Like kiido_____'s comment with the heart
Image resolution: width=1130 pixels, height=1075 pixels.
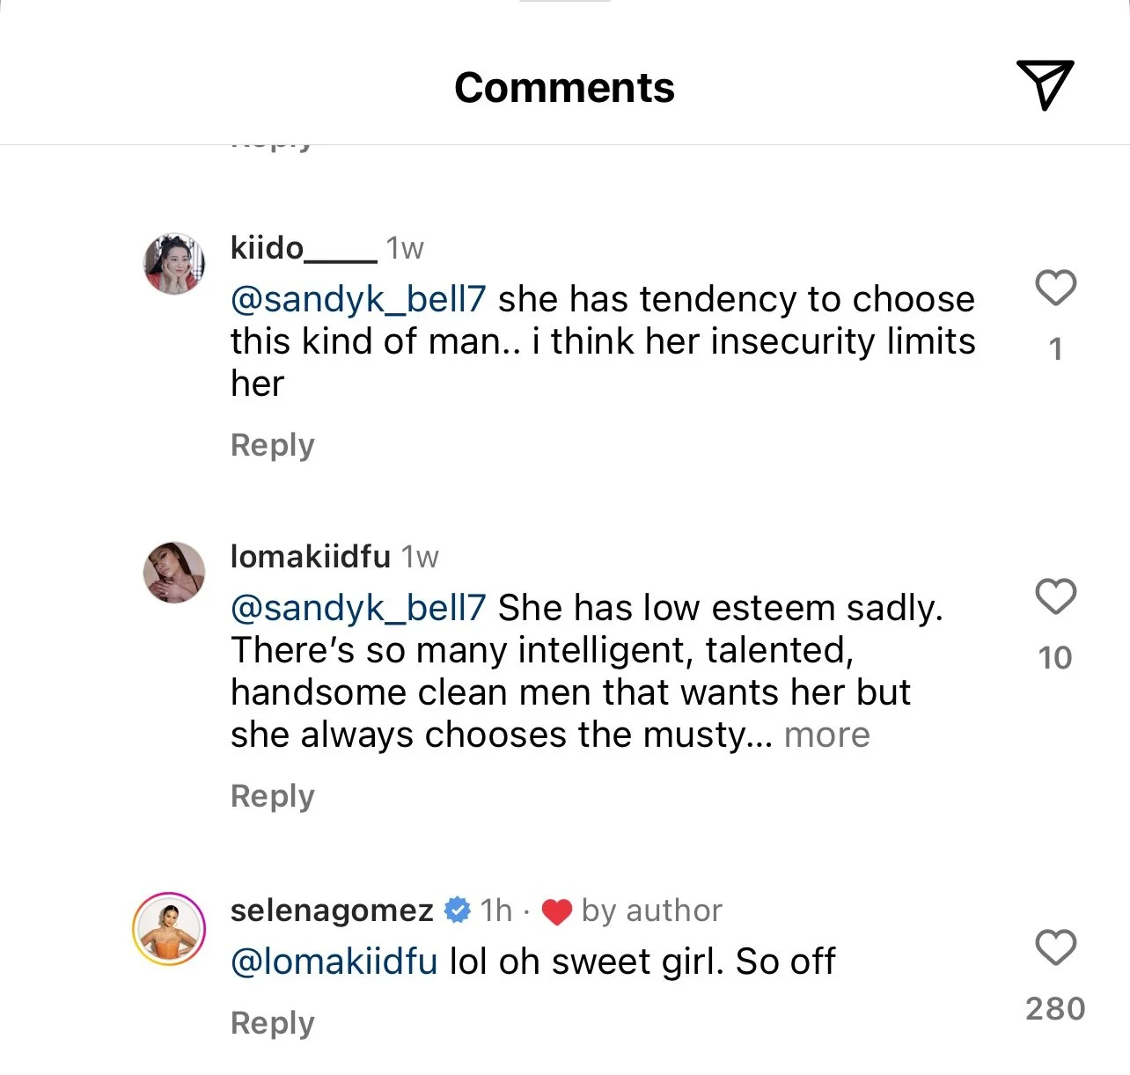coord(1055,288)
